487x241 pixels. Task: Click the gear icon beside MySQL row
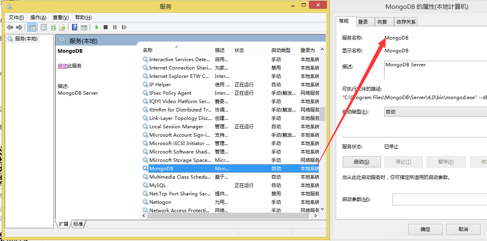(145, 185)
